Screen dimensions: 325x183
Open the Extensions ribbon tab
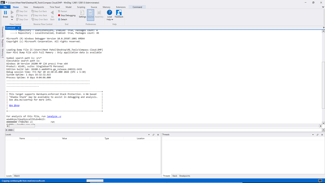tap(121, 7)
